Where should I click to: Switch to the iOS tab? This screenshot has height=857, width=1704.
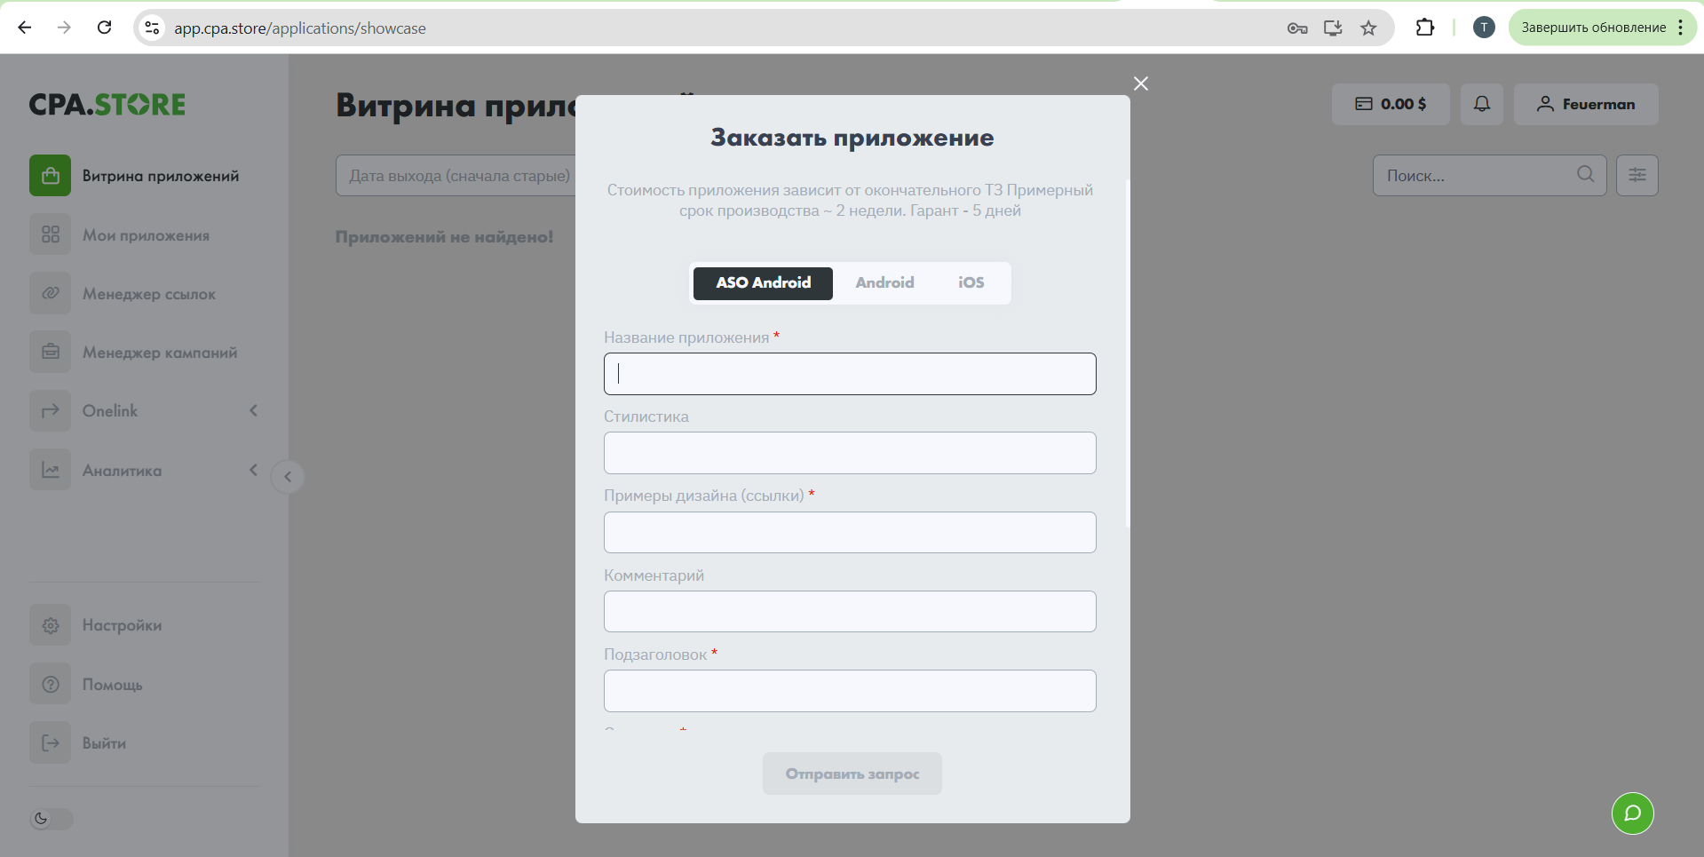pyautogui.click(x=971, y=283)
